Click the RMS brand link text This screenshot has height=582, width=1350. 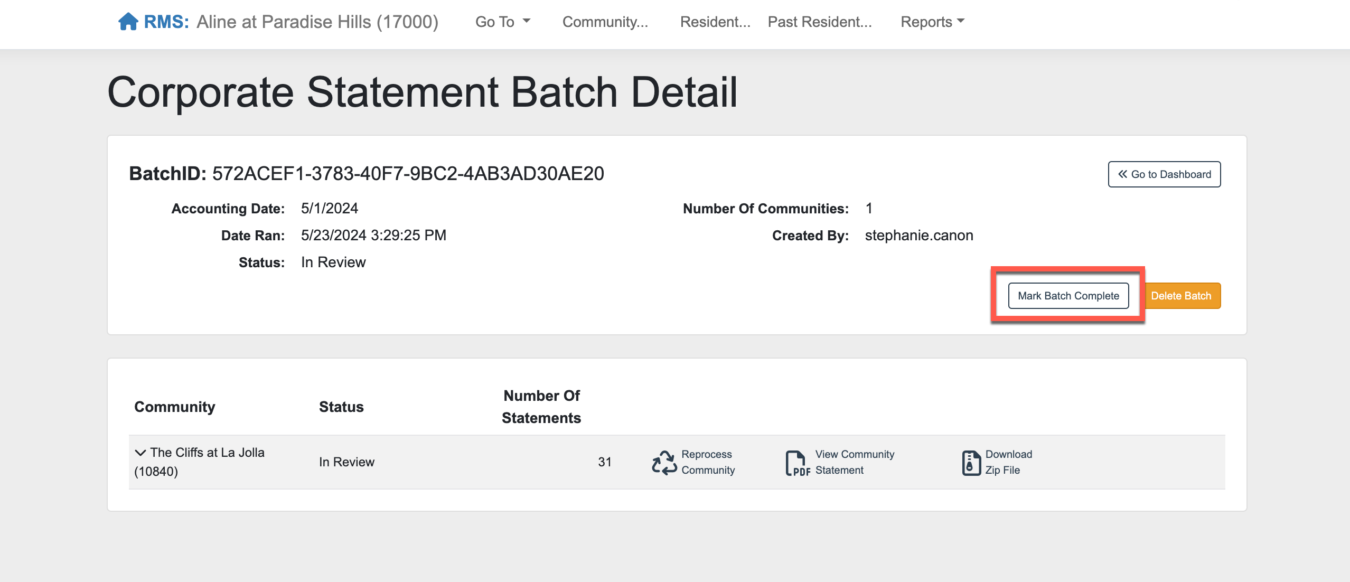click(166, 22)
